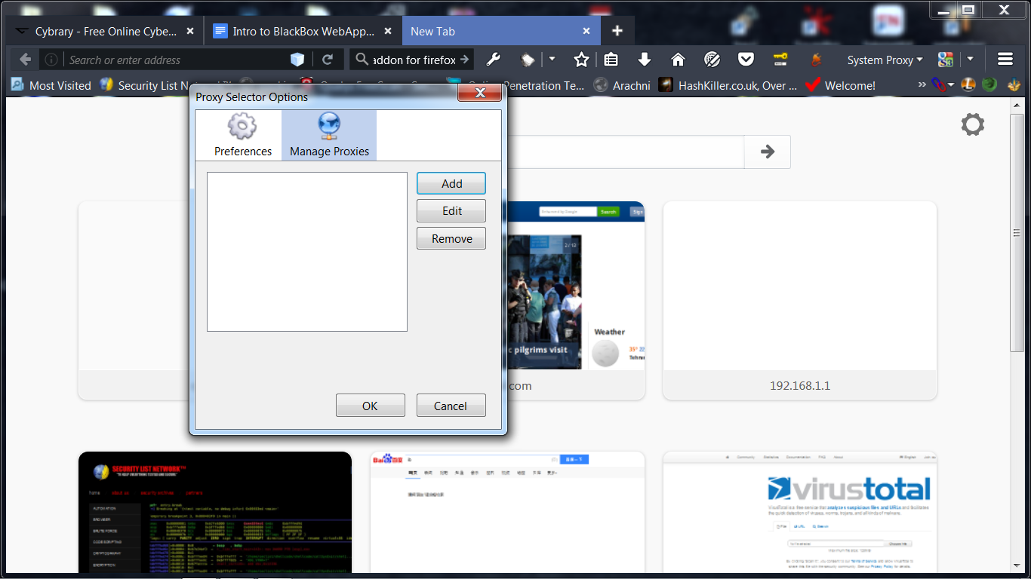
Task: Close the Intro to BlackBox WebApp tab
Action: tap(388, 32)
